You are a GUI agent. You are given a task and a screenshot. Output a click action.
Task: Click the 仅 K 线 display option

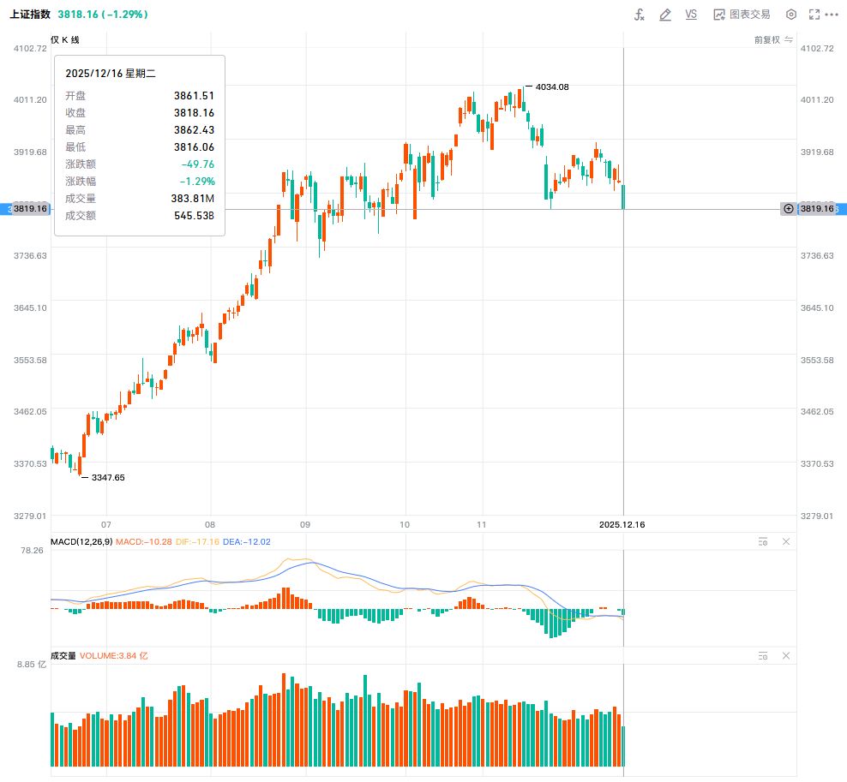tap(65, 40)
